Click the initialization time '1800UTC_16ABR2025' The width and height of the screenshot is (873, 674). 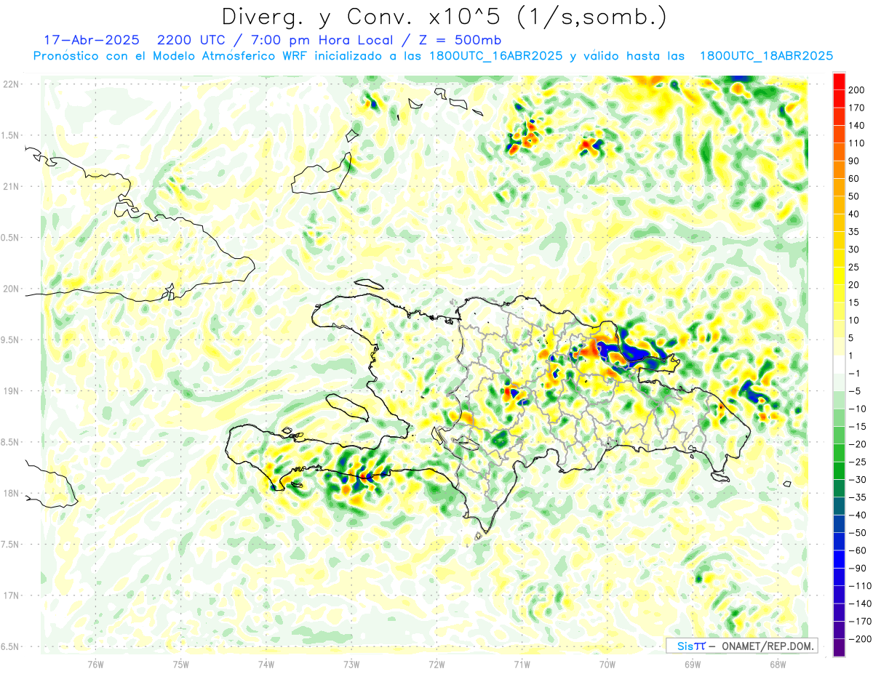click(495, 56)
